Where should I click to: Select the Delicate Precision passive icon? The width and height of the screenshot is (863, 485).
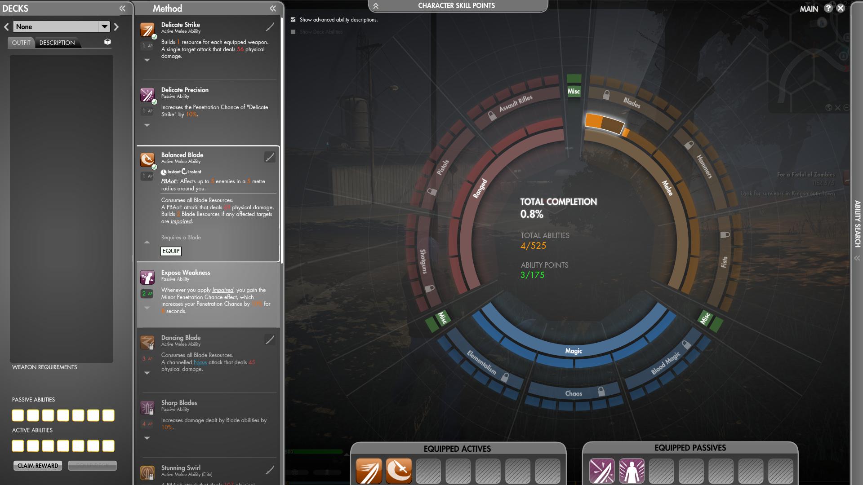click(147, 95)
